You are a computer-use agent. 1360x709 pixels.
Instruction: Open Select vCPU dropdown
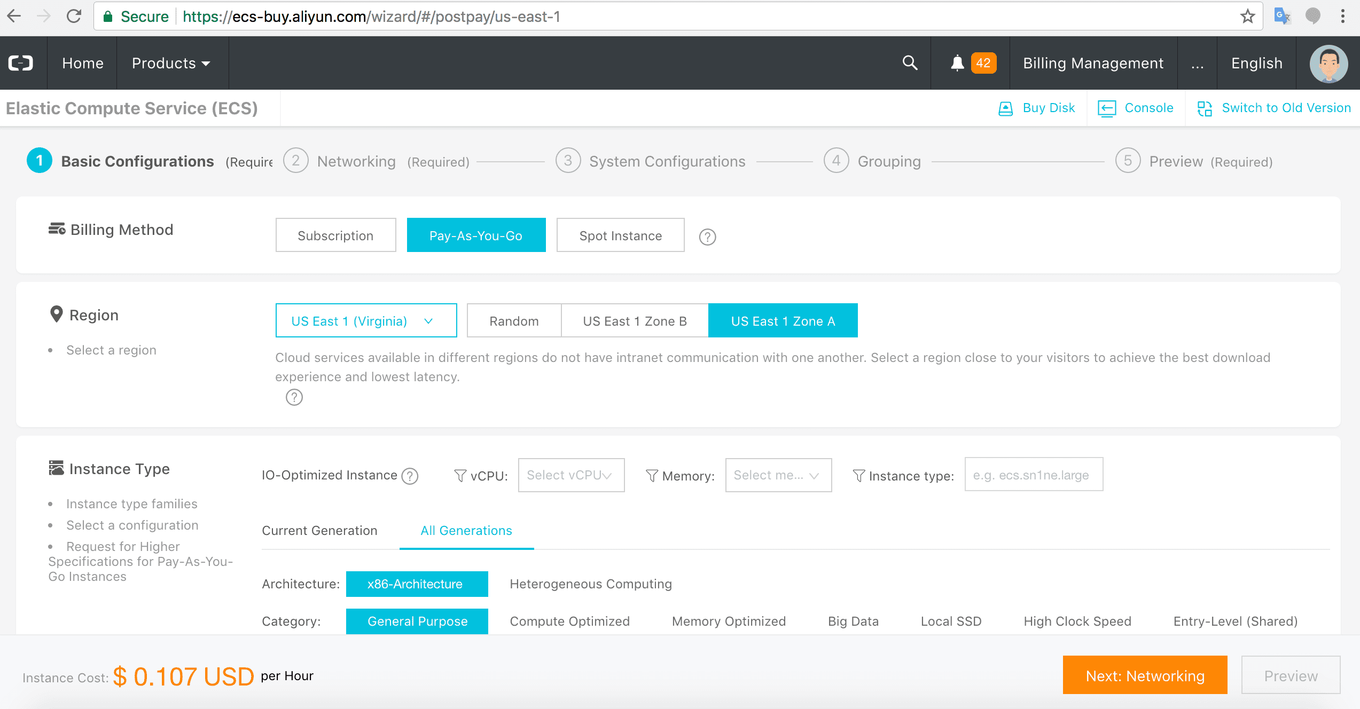pos(571,475)
